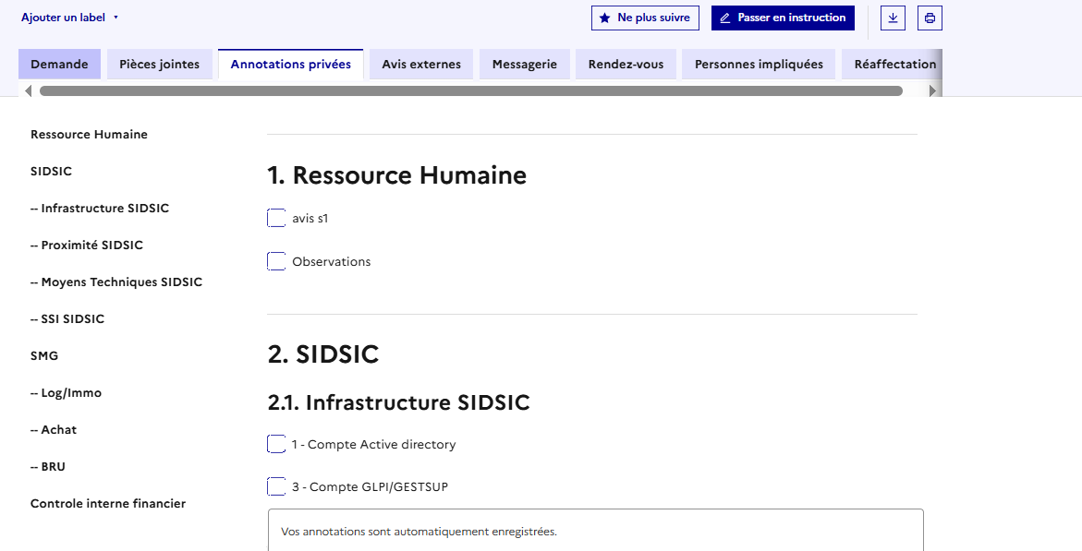Tick '3 - Compte GLPI/GESTSUP' checkbox
Viewport: 1082px width, 551px height.
276,486
